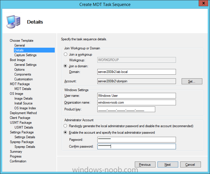The height and width of the screenshot is (174, 210).
Task: Go to the Capture Settings step
Action: pyautogui.click(x=25, y=55)
